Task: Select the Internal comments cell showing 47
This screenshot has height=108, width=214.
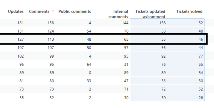Action: [x=125, y=81]
